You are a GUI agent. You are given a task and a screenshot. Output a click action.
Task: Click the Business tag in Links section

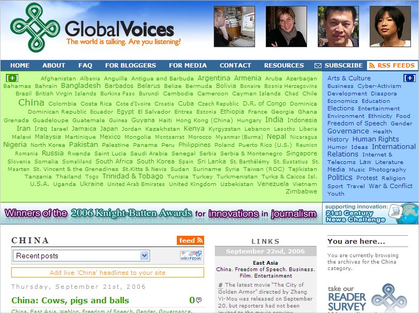[x=301, y=270]
